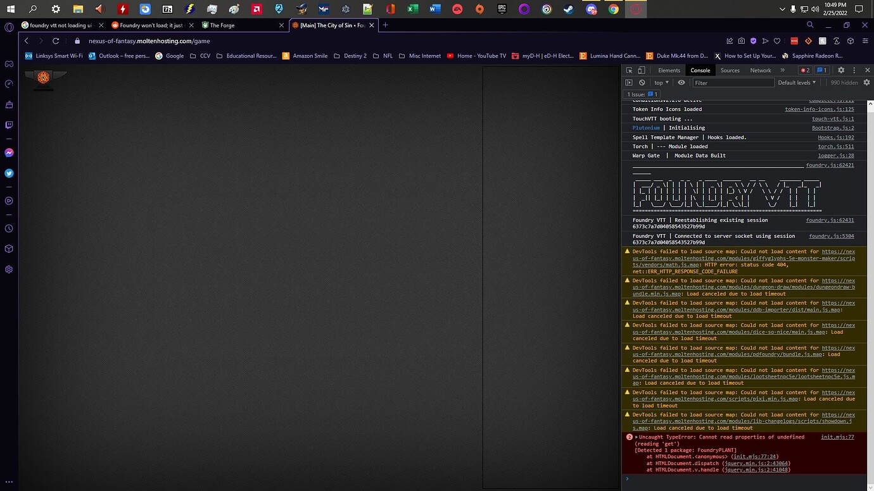Viewport: 874px width, 491px height.
Task: Open the GX Corner gamepad icon
Action: (x=9, y=64)
